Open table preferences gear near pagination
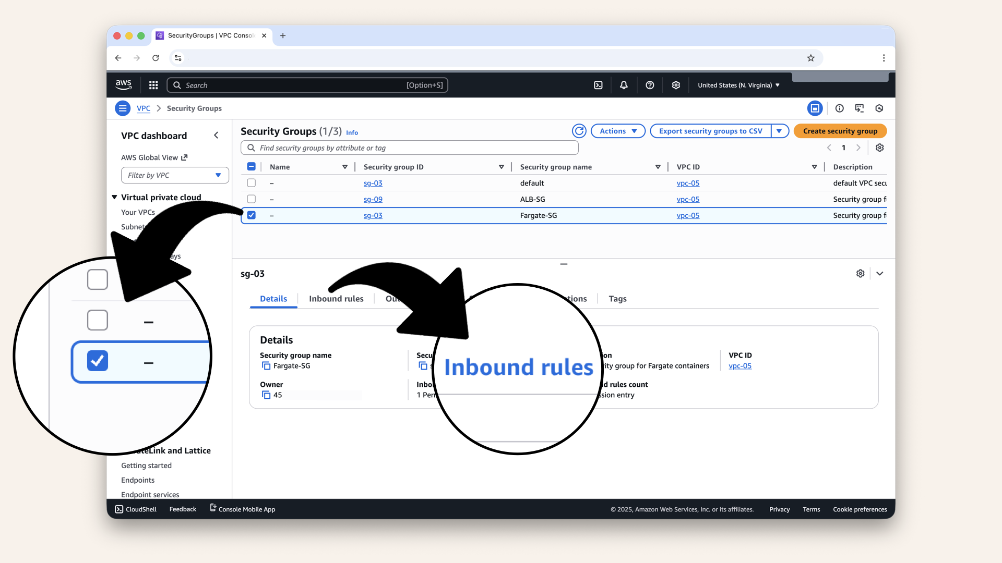1002x563 pixels. coord(879,148)
